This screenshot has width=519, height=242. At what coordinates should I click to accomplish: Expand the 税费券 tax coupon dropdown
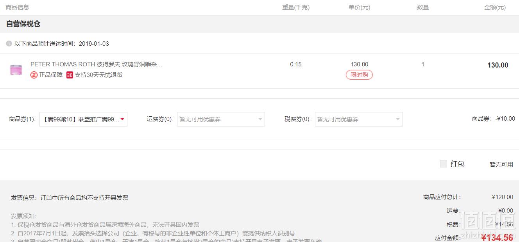coord(359,119)
